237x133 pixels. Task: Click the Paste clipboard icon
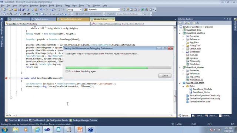(x=36, y=10)
